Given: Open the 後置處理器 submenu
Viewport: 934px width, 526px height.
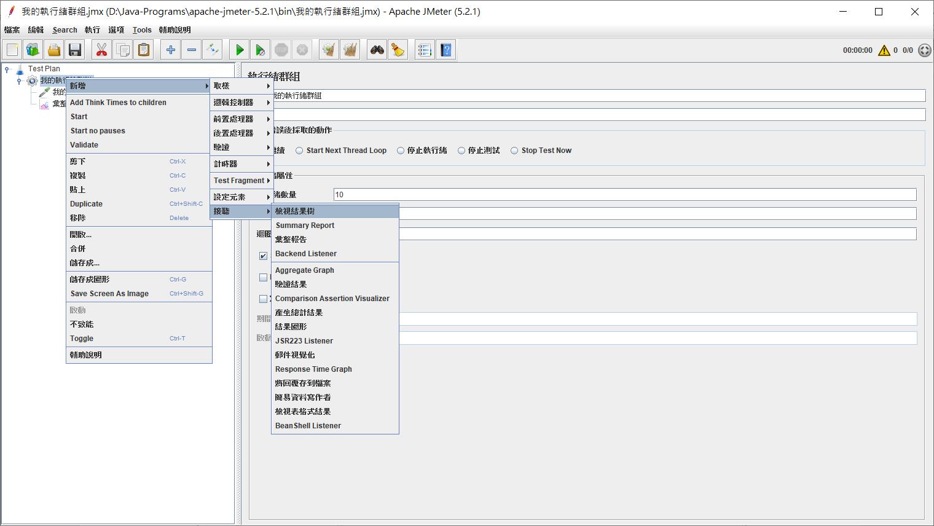Looking at the screenshot, I should 242,133.
